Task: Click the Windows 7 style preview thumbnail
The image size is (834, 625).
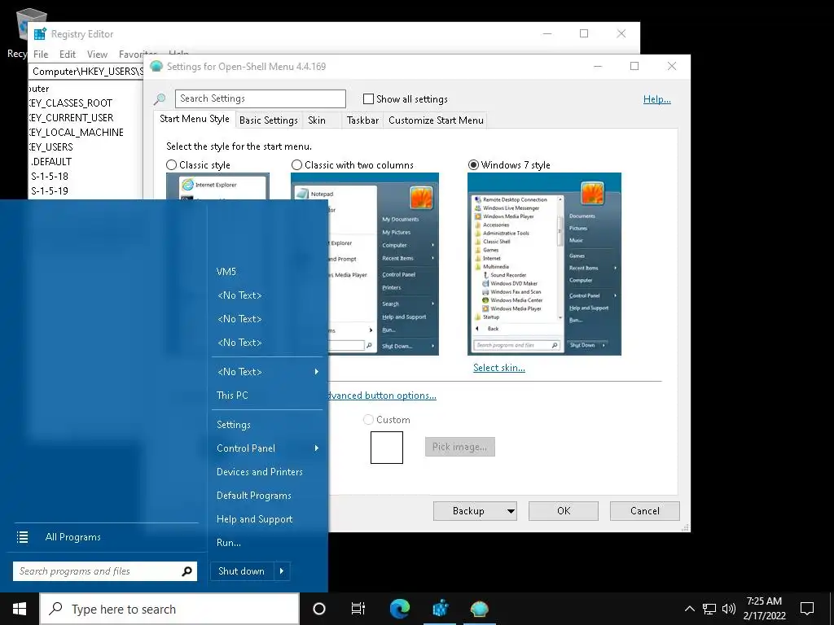Action: click(x=544, y=264)
